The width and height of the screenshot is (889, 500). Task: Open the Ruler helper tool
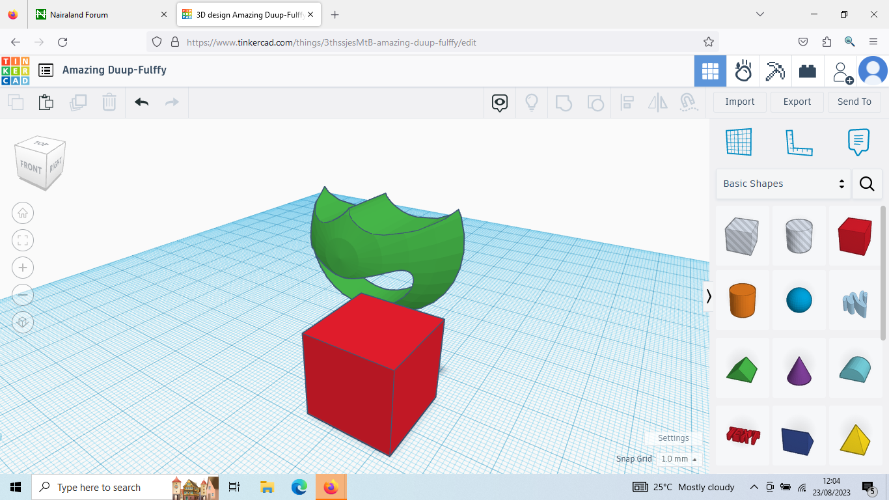pyautogui.click(x=799, y=142)
